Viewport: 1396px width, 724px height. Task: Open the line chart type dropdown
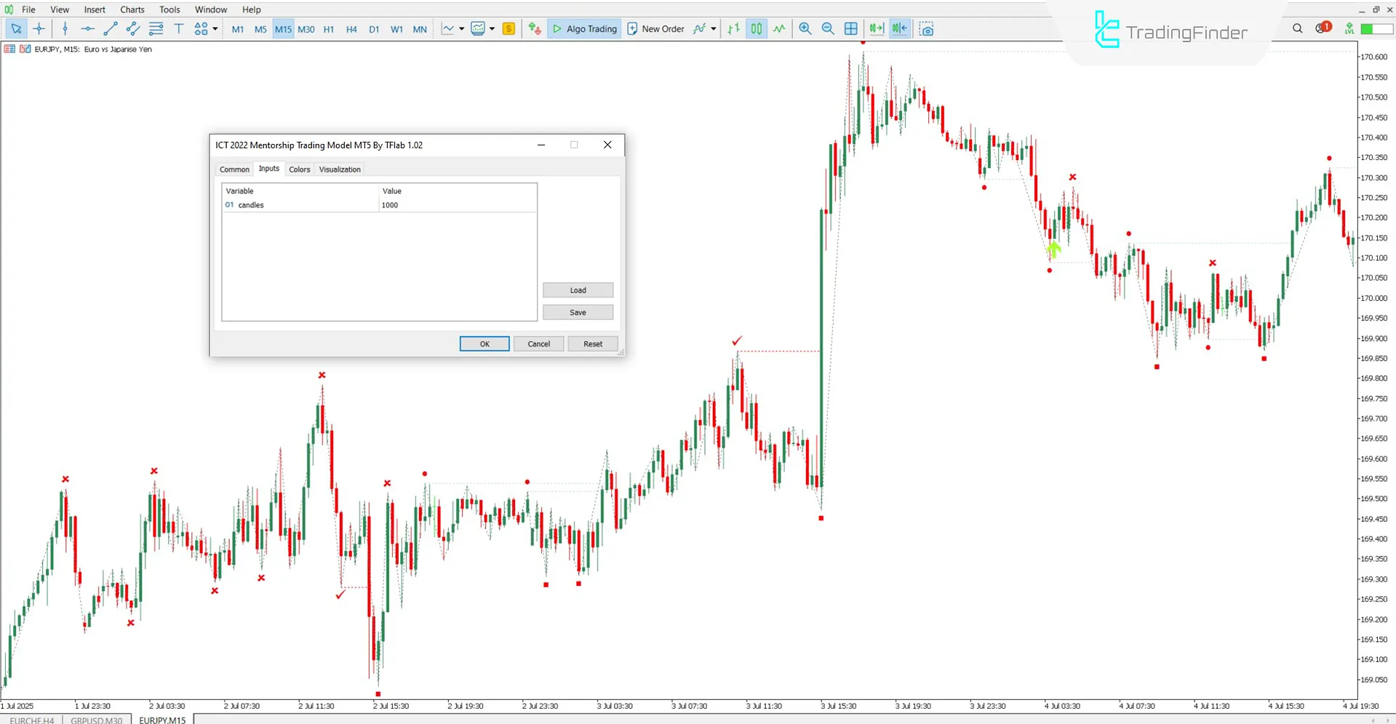[460, 29]
